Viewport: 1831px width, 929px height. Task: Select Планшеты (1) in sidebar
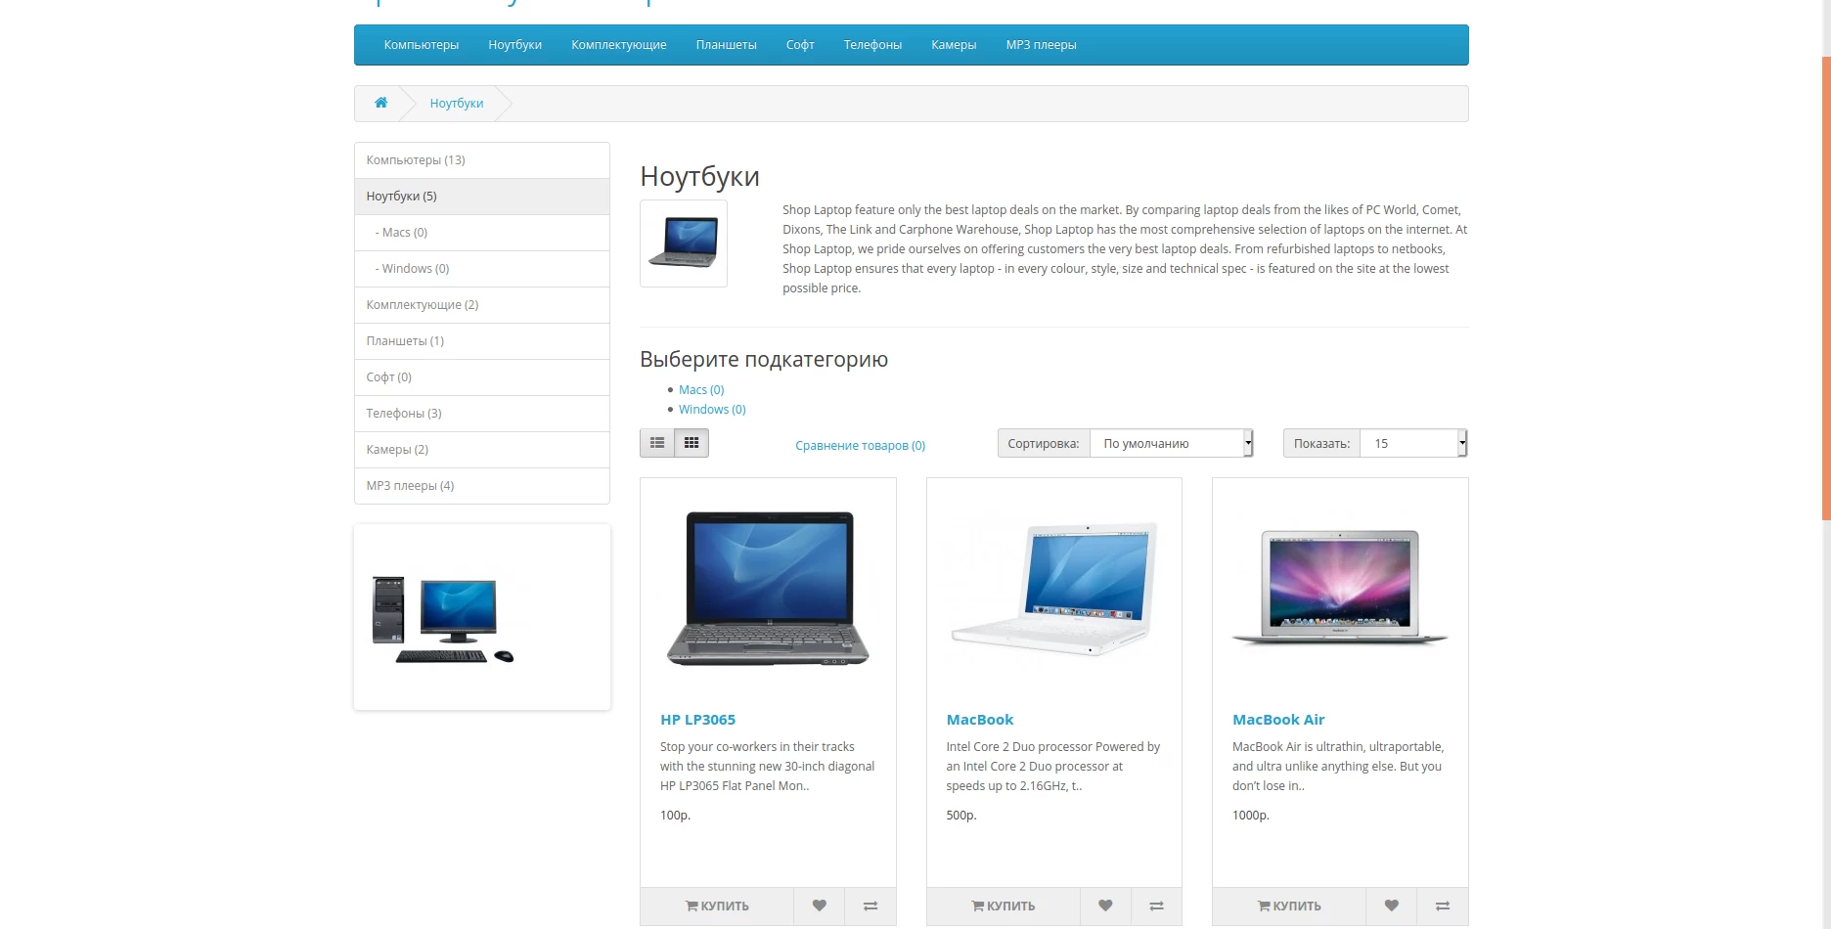(482, 341)
